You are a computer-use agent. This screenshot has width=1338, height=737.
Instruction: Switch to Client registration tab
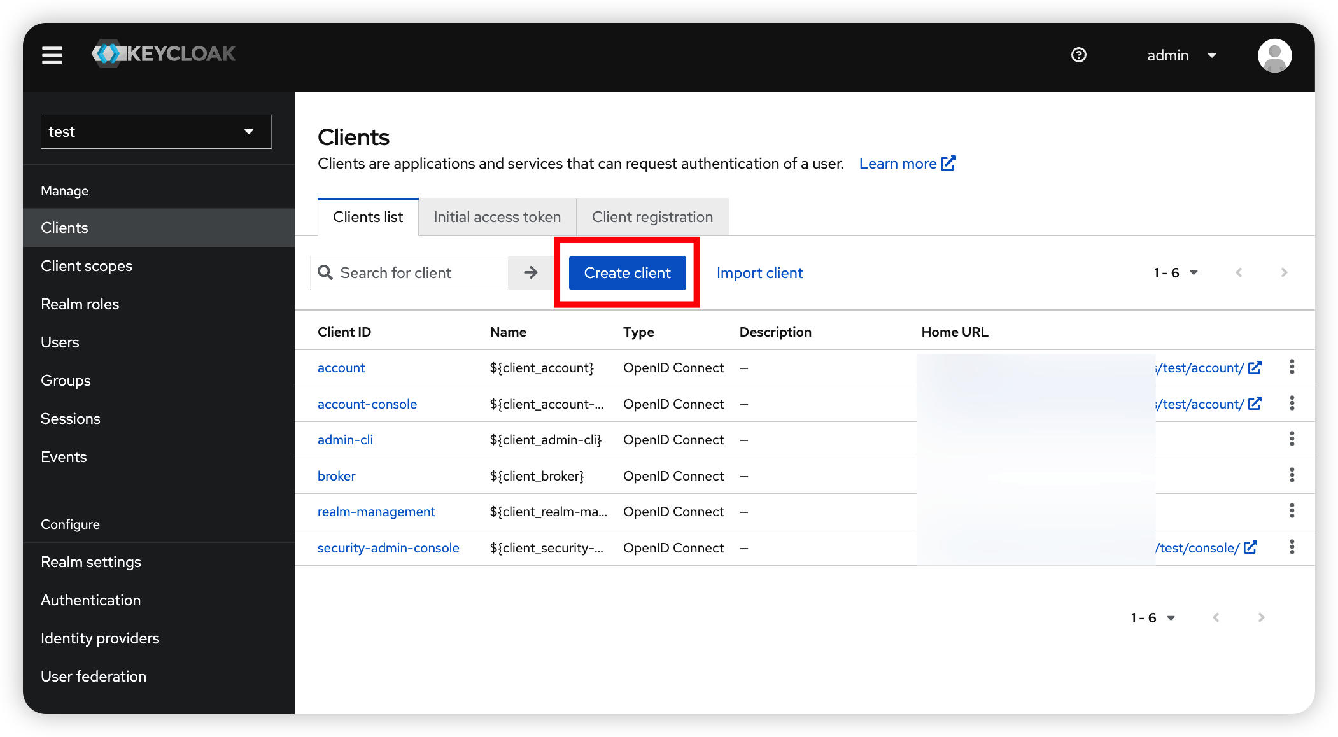pos(652,217)
